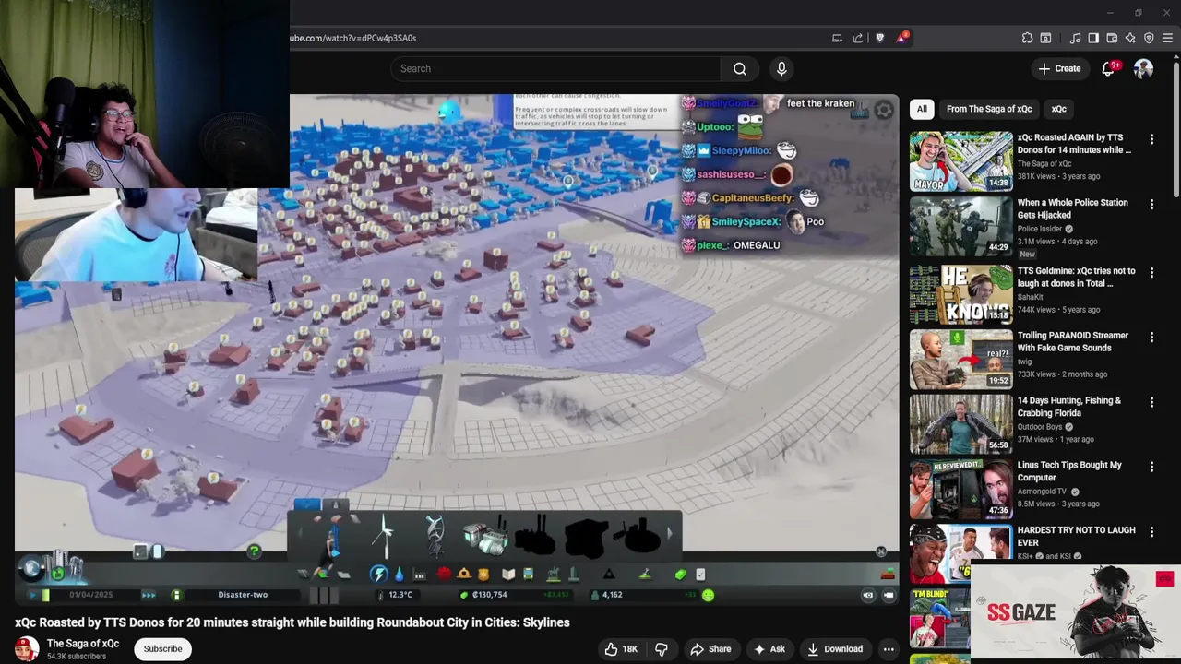Focus the YouTube search field
1181x664 pixels.
(555, 68)
